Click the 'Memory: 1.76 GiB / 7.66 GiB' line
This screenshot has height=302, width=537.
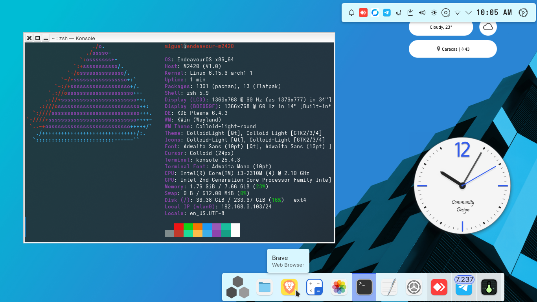tap(217, 187)
